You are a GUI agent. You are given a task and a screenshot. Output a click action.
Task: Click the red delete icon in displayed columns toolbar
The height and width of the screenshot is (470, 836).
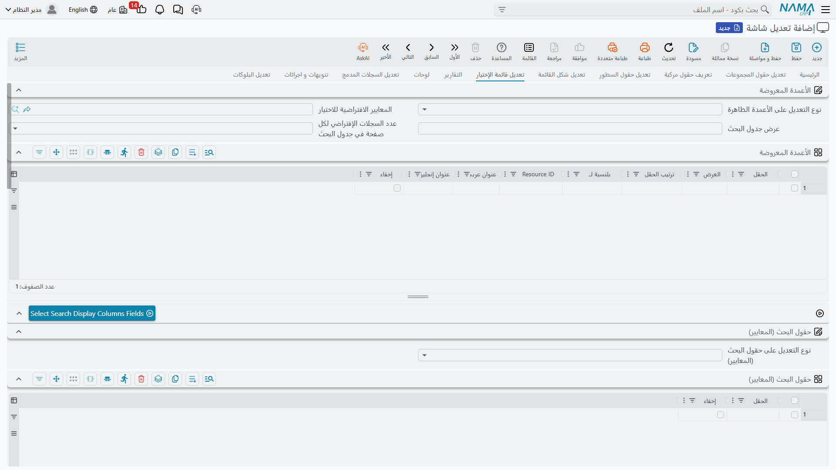pos(141,152)
